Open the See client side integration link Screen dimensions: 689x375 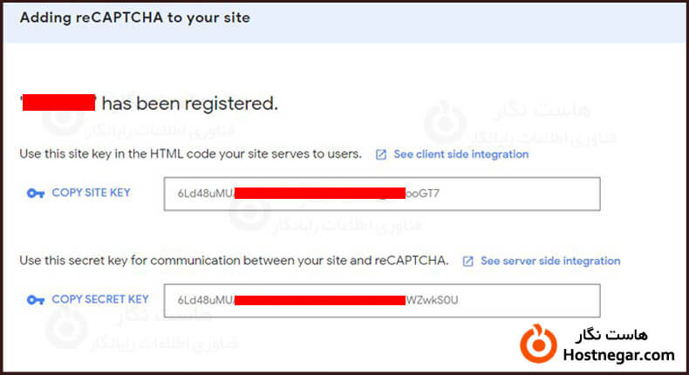[x=460, y=154]
